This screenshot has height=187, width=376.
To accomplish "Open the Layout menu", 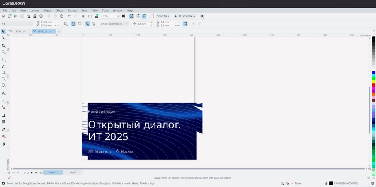I will pos(34,10).
